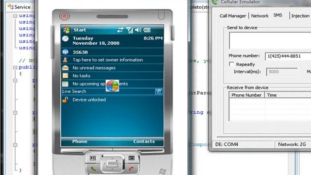Image resolution: width=311 pixels, height=175 pixels.
Task: Tap the wireless globe icon beside 35638
Action: pyautogui.click(x=65, y=52)
